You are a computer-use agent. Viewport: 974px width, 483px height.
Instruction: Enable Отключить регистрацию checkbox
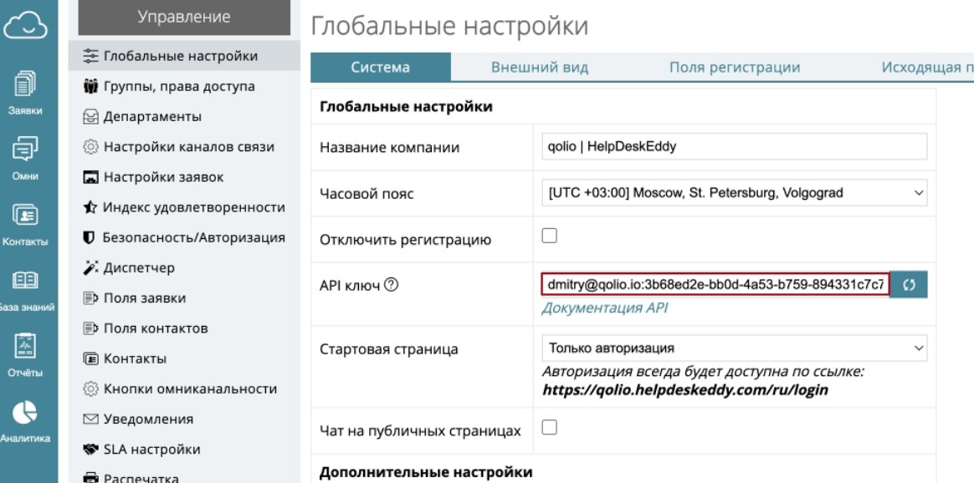550,236
